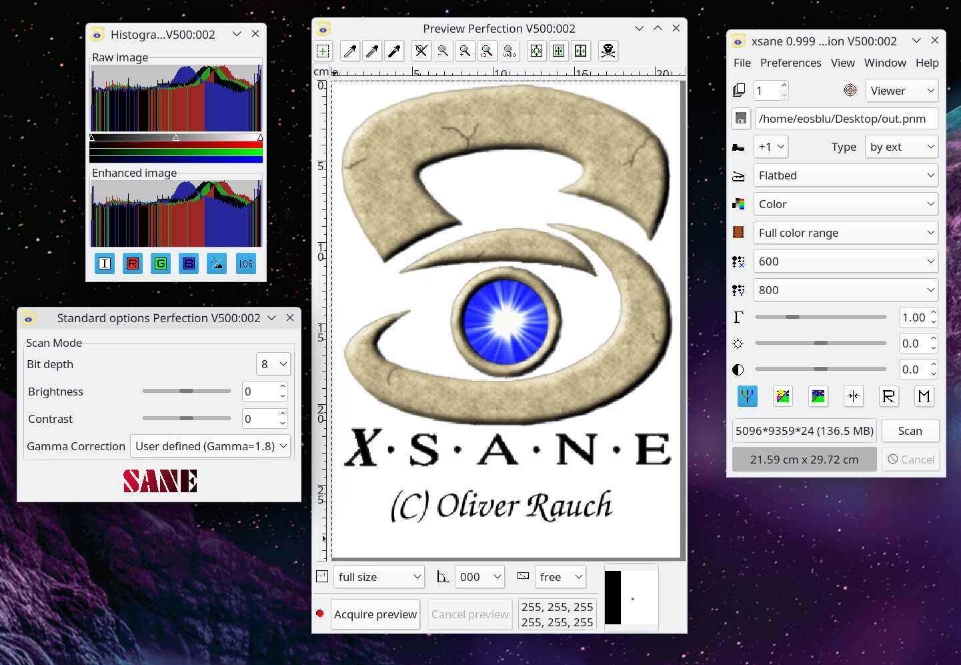
Task: Toggle the RGB default enhancement button
Action: (748, 396)
